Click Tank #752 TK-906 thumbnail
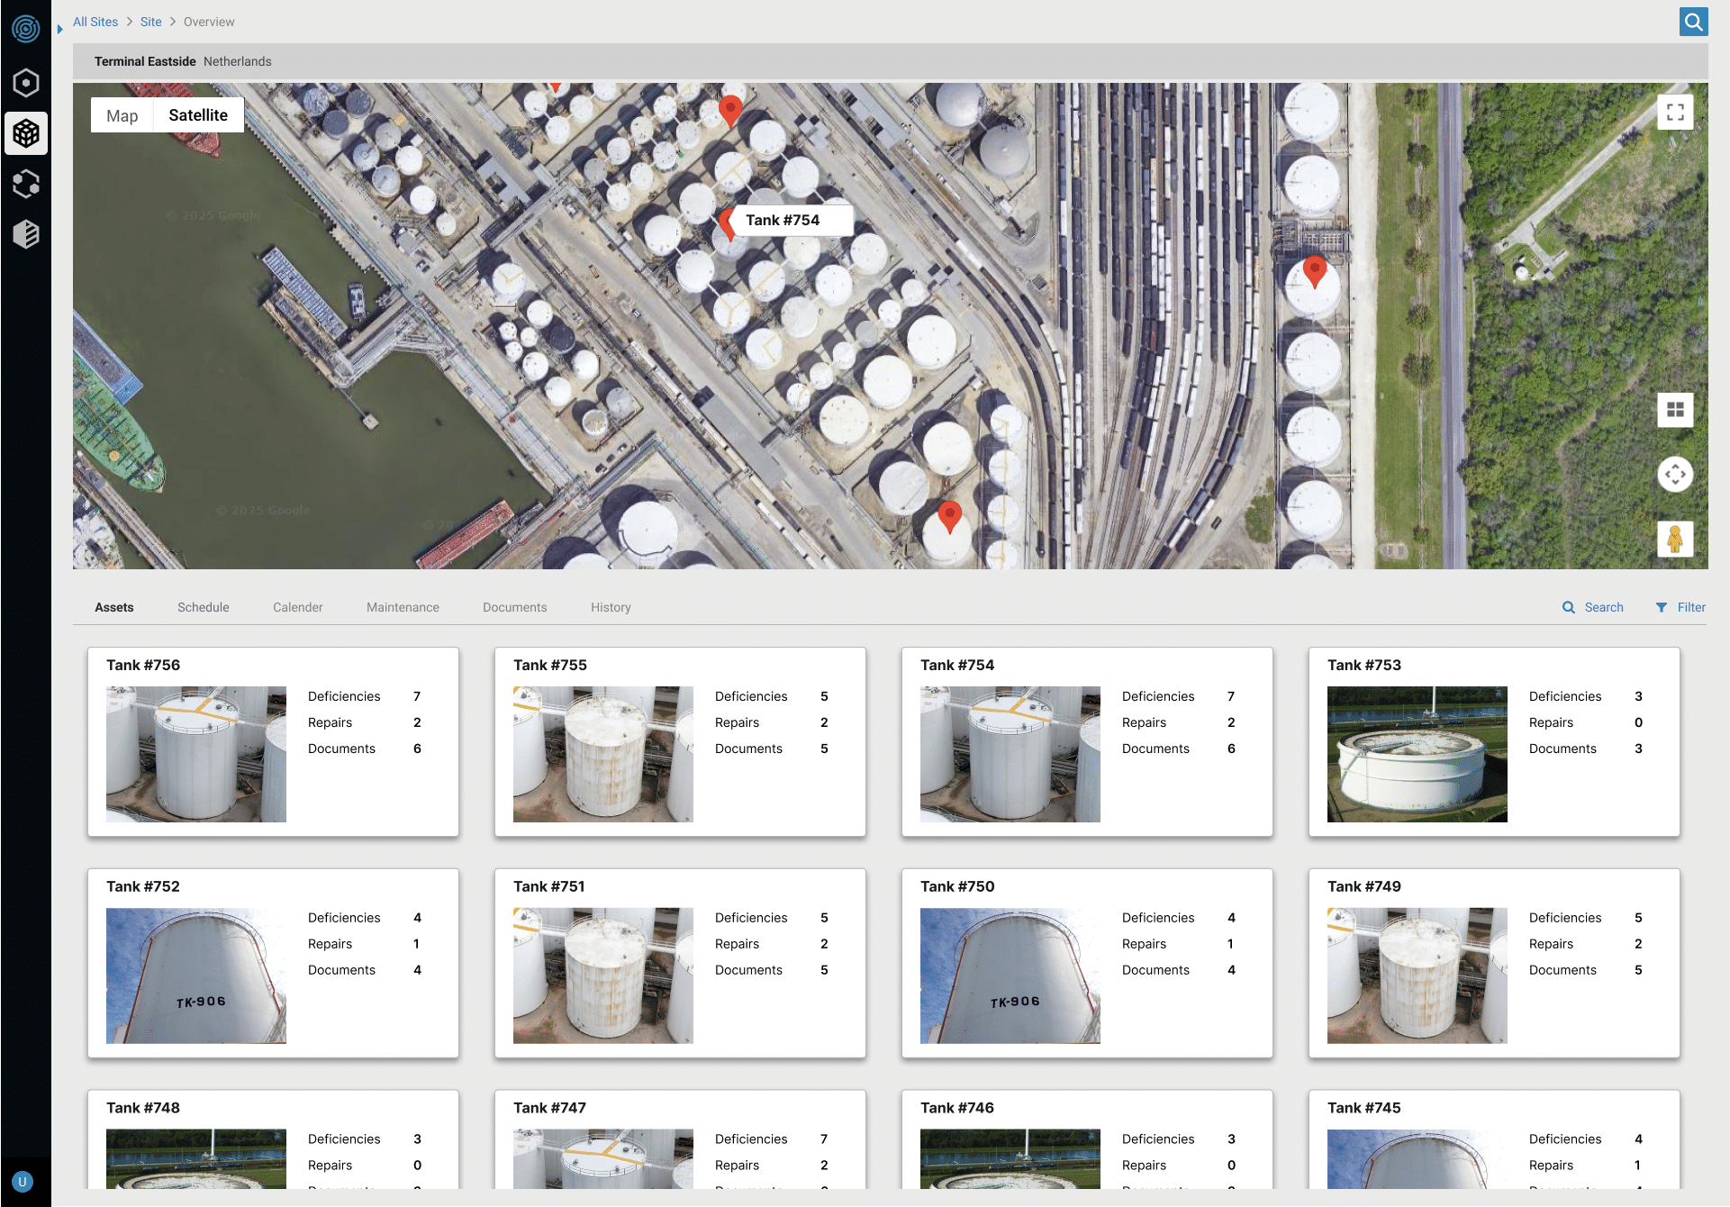1730x1207 pixels. coord(196,976)
